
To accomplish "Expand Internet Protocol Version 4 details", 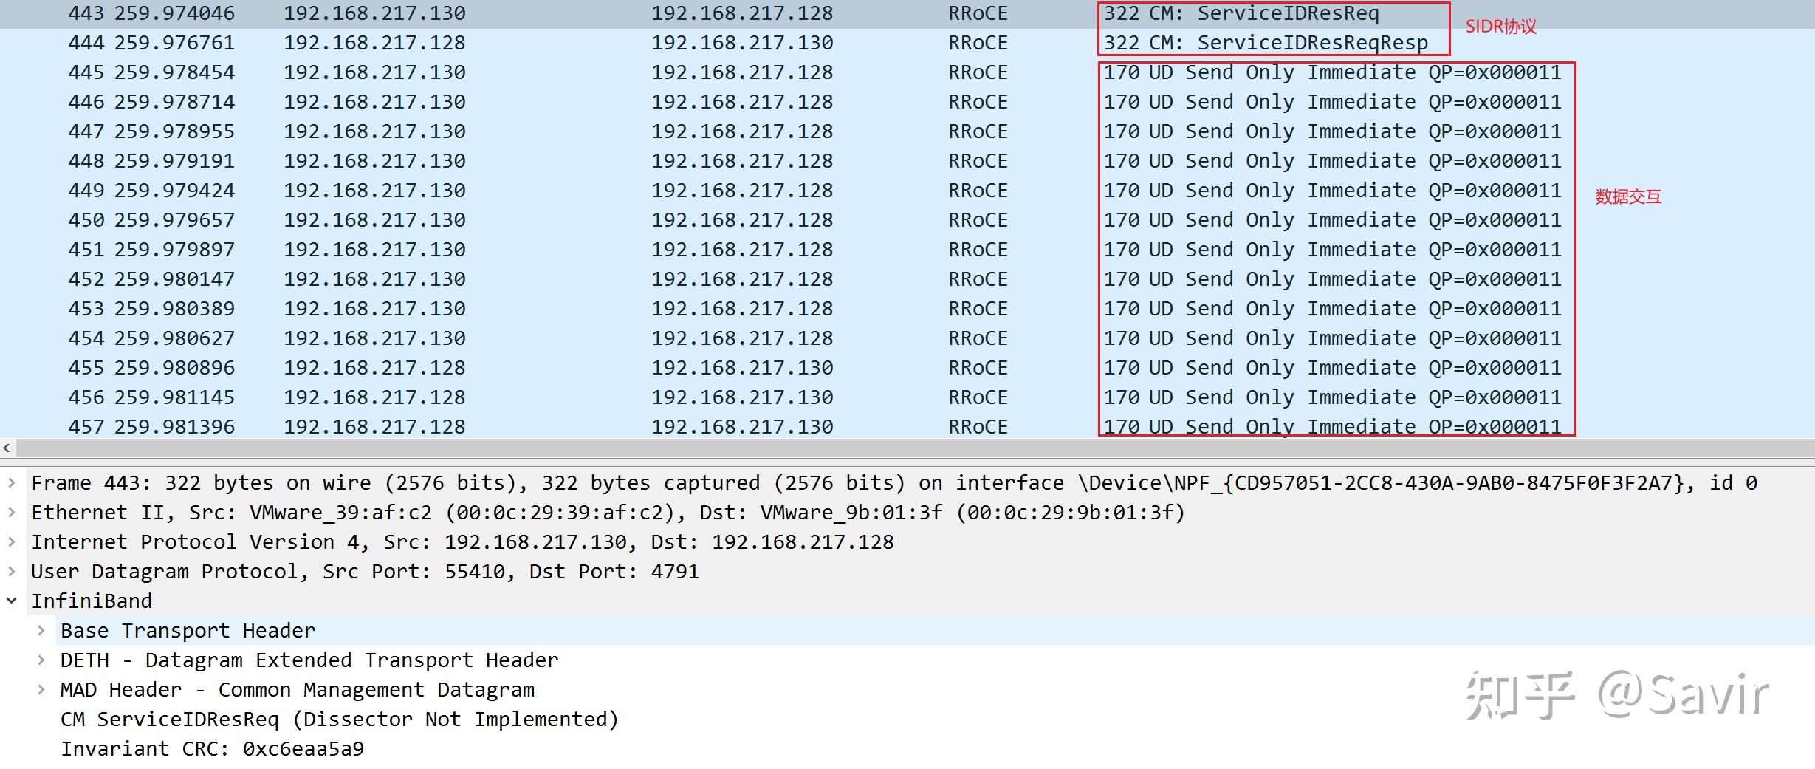I will pos(12,542).
